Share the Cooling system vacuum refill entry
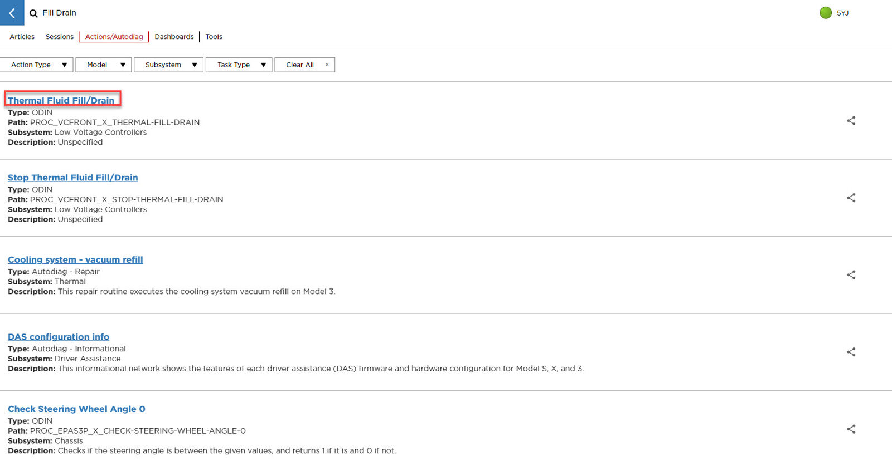The image size is (892, 466). tap(851, 275)
